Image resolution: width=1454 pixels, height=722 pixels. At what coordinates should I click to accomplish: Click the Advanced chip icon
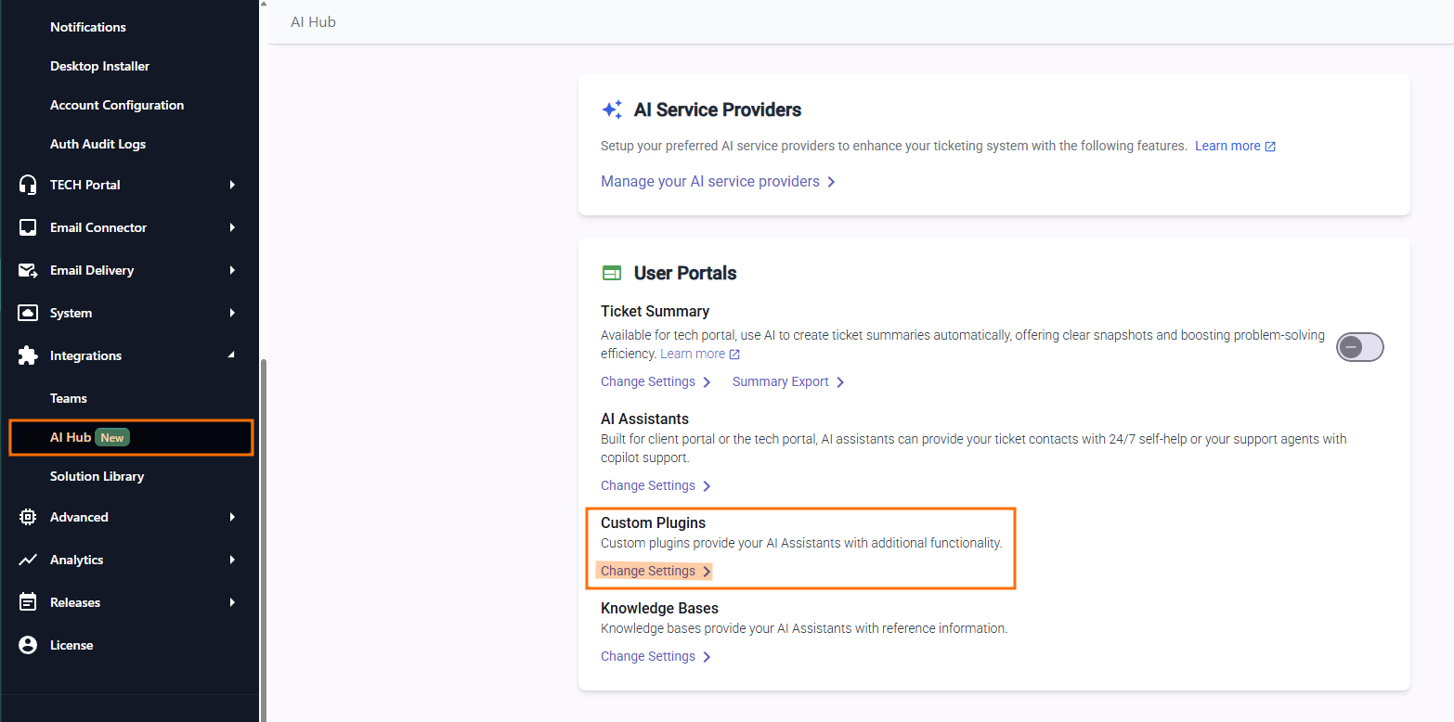pos(28,517)
